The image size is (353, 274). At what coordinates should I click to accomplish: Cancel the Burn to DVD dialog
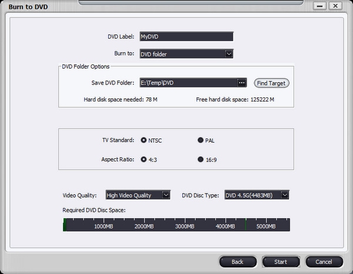click(x=324, y=262)
